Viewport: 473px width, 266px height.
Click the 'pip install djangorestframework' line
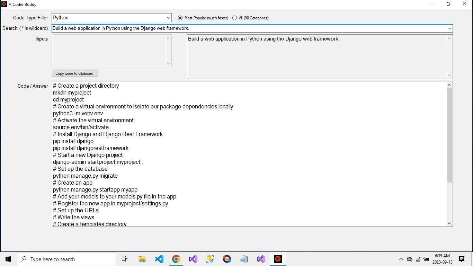point(91,148)
